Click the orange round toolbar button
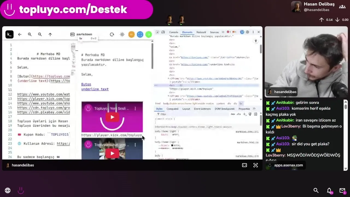Viewport: 350px width, 197px height. pos(132,34)
